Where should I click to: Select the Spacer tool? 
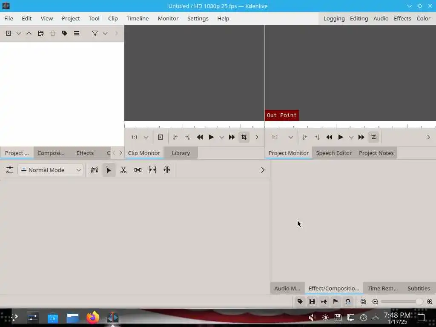click(138, 170)
